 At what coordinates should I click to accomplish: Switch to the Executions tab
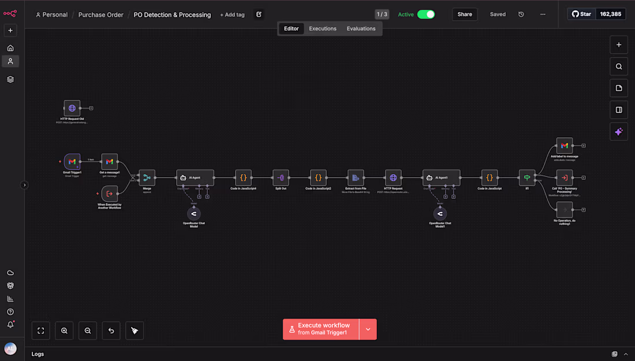coord(322,28)
